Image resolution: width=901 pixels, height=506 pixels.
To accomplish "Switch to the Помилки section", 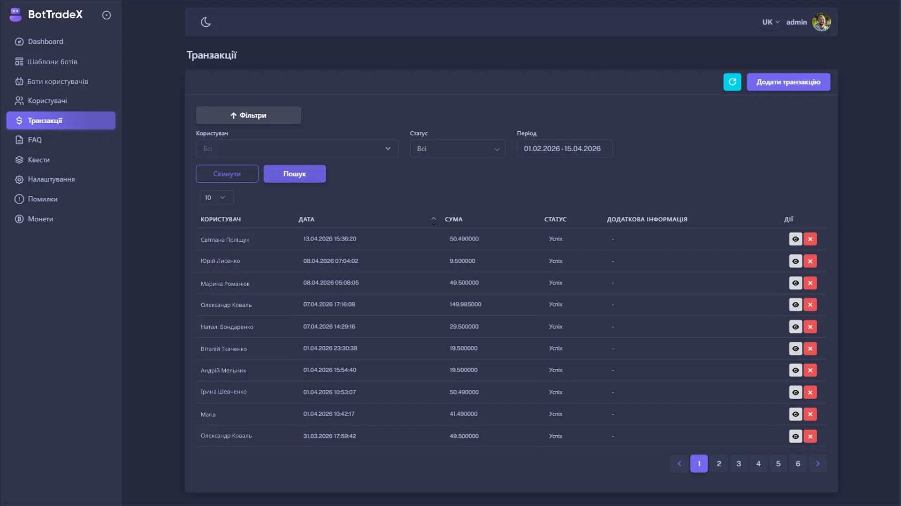I will [42, 199].
